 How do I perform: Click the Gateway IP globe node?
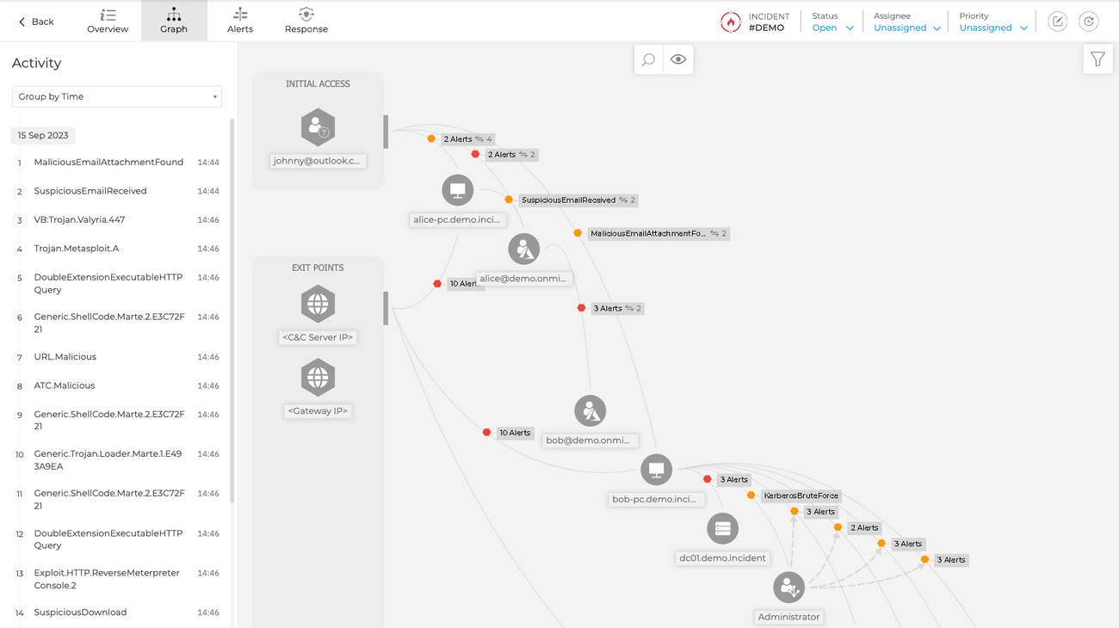click(318, 377)
